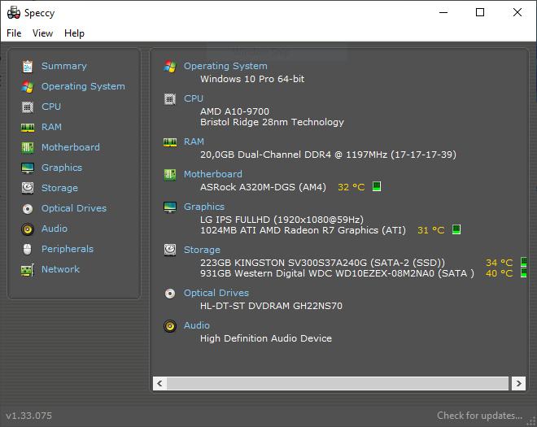Show RAM details from sidebar

[51, 127]
